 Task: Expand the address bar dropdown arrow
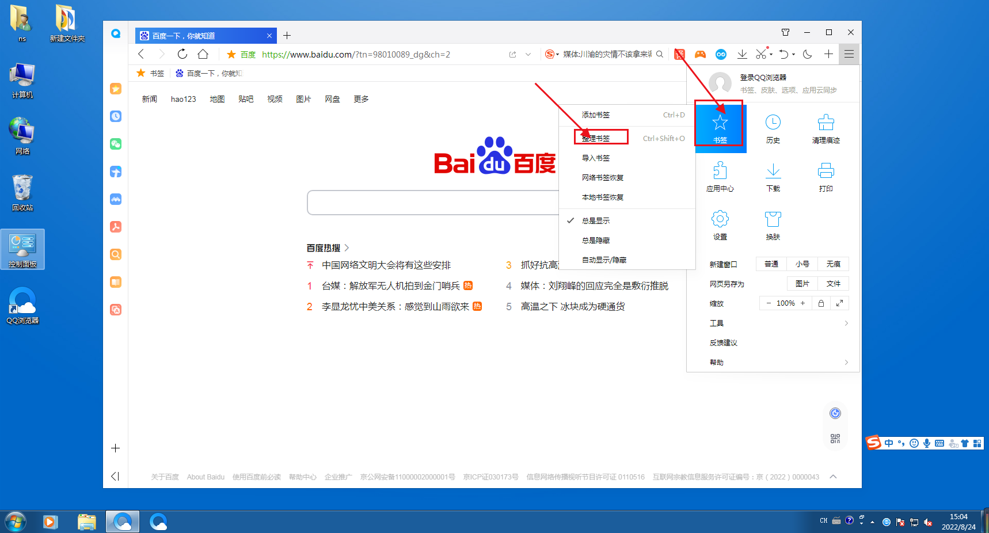(x=528, y=54)
